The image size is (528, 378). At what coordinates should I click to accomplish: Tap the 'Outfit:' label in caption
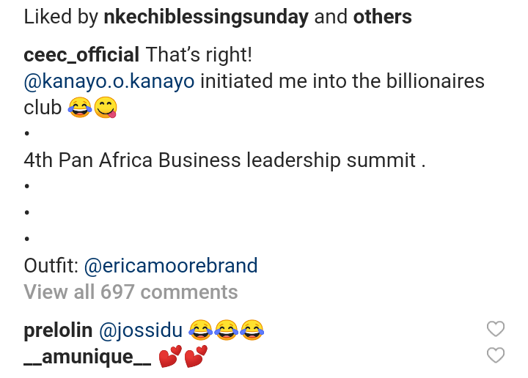coord(51,265)
